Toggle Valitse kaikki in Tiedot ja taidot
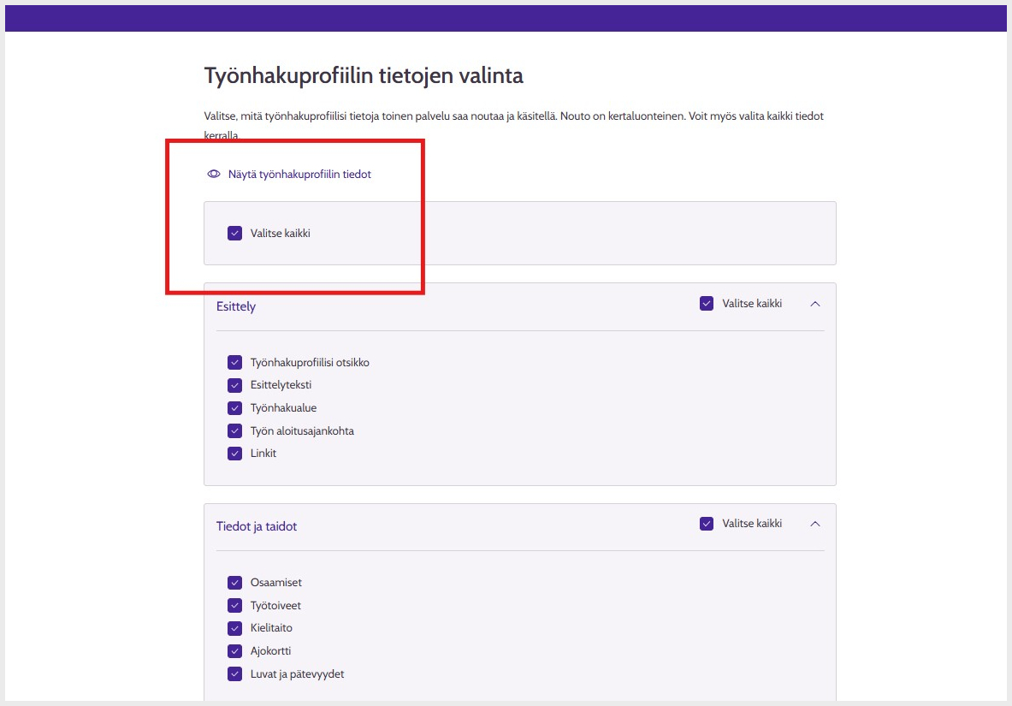This screenshot has width=1012, height=706. pyautogui.click(x=707, y=524)
